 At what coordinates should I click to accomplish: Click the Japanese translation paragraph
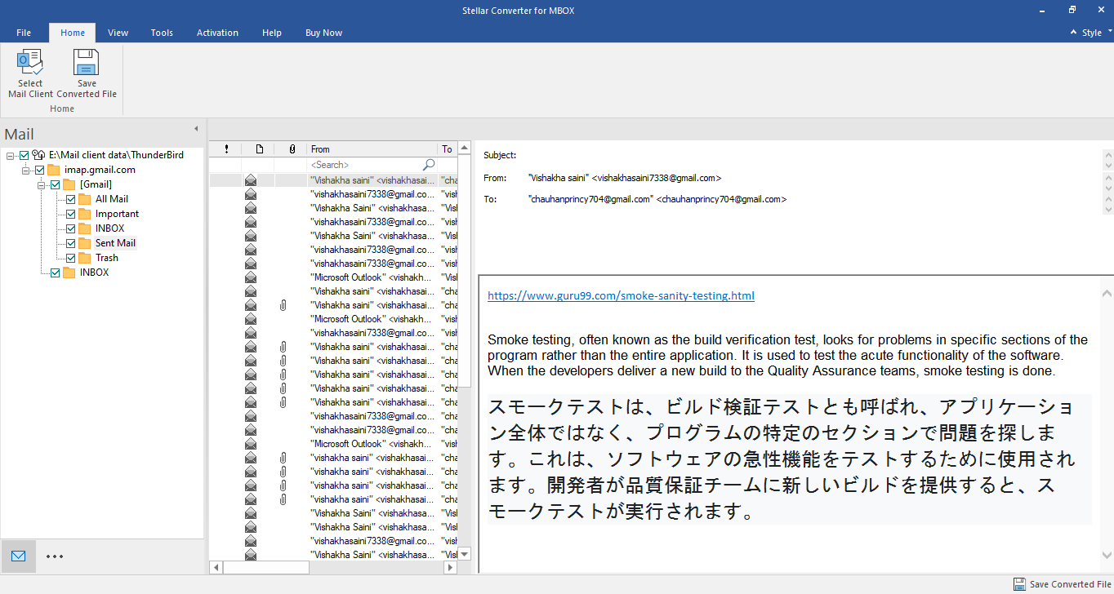pos(788,459)
